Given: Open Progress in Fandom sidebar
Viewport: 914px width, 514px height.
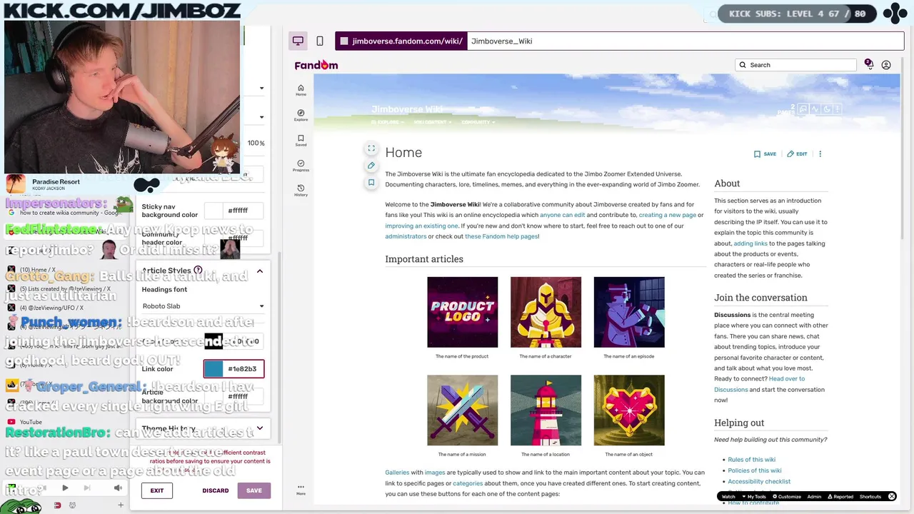Looking at the screenshot, I should 301,166.
